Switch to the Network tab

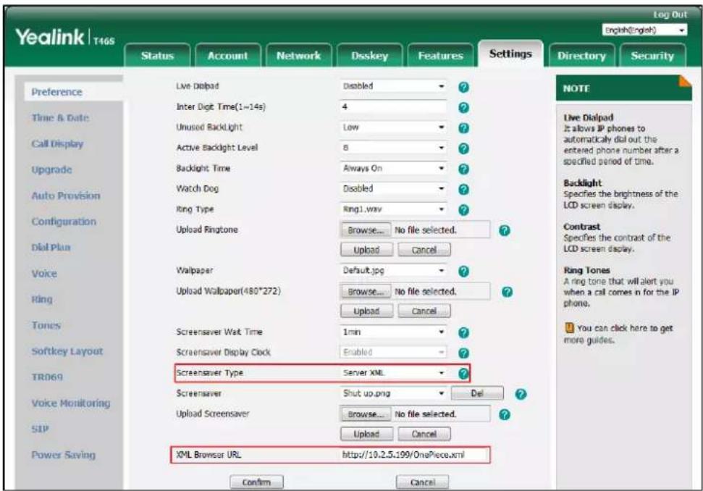tap(298, 56)
